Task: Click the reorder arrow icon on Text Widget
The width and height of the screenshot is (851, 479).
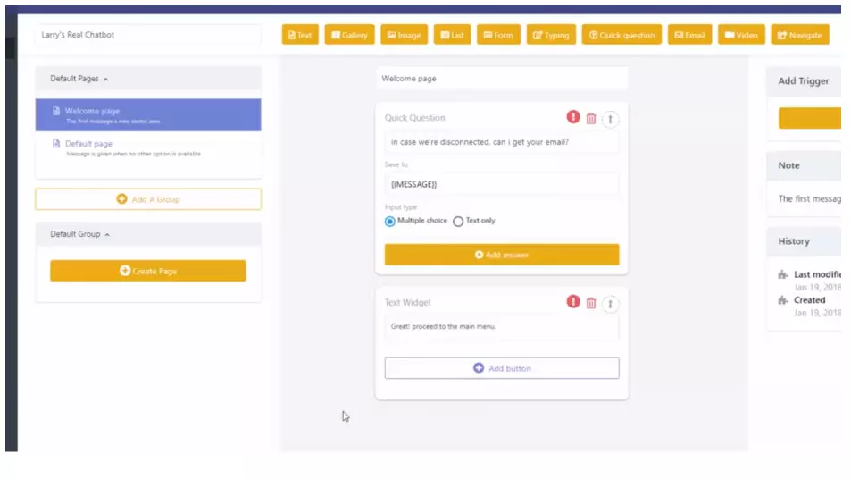Action: click(x=610, y=304)
